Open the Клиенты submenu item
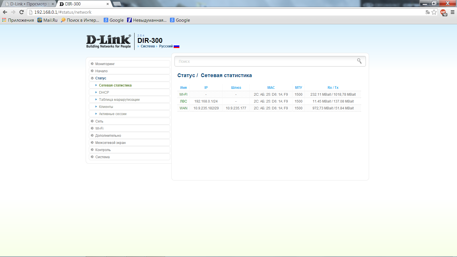 130,107
